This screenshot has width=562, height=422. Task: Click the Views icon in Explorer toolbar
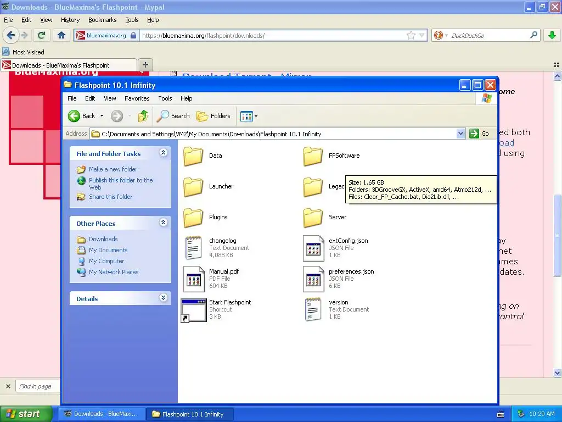(x=246, y=116)
